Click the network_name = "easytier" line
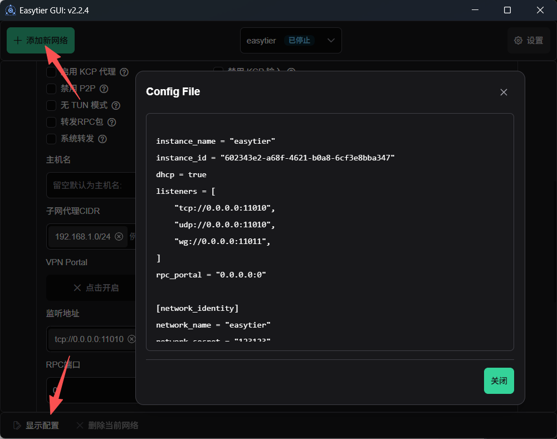The image size is (557, 439). 213,325
